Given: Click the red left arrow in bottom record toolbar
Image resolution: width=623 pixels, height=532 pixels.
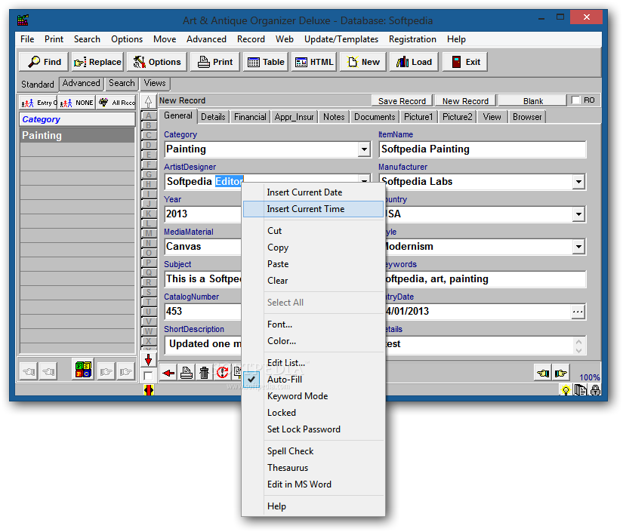Looking at the screenshot, I should [x=168, y=373].
